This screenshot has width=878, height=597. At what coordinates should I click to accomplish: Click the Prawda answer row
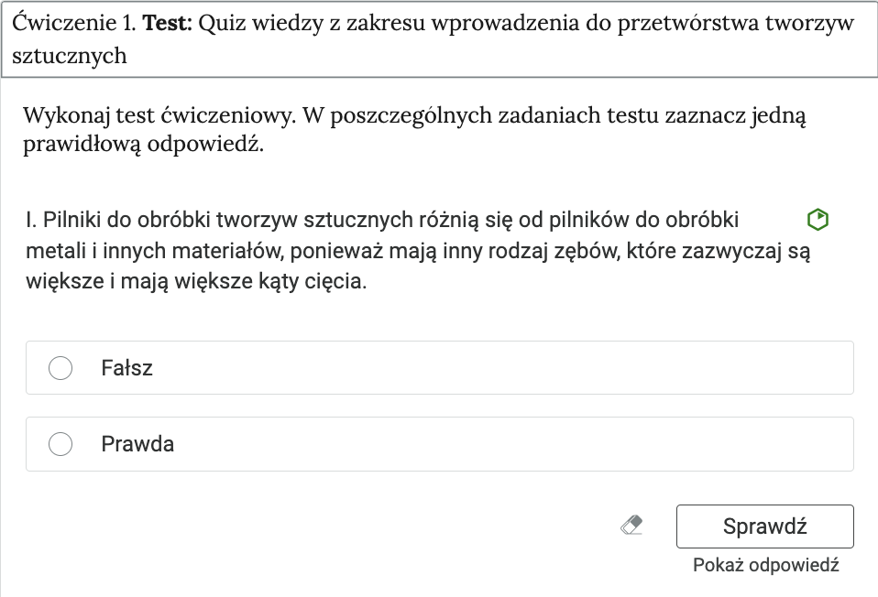(x=440, y=444)
